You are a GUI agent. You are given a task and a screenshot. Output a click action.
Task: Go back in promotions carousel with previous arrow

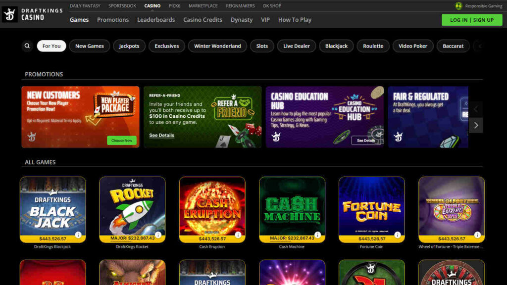click(476, 109)
